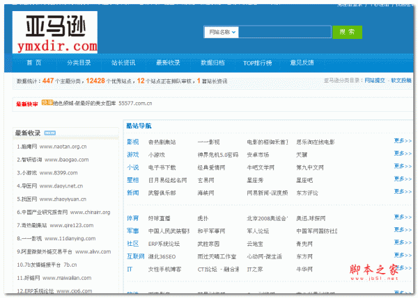Go to 首页 in navigation bar
The width and height of the screenshot is (418, 298).
(34, 63)
